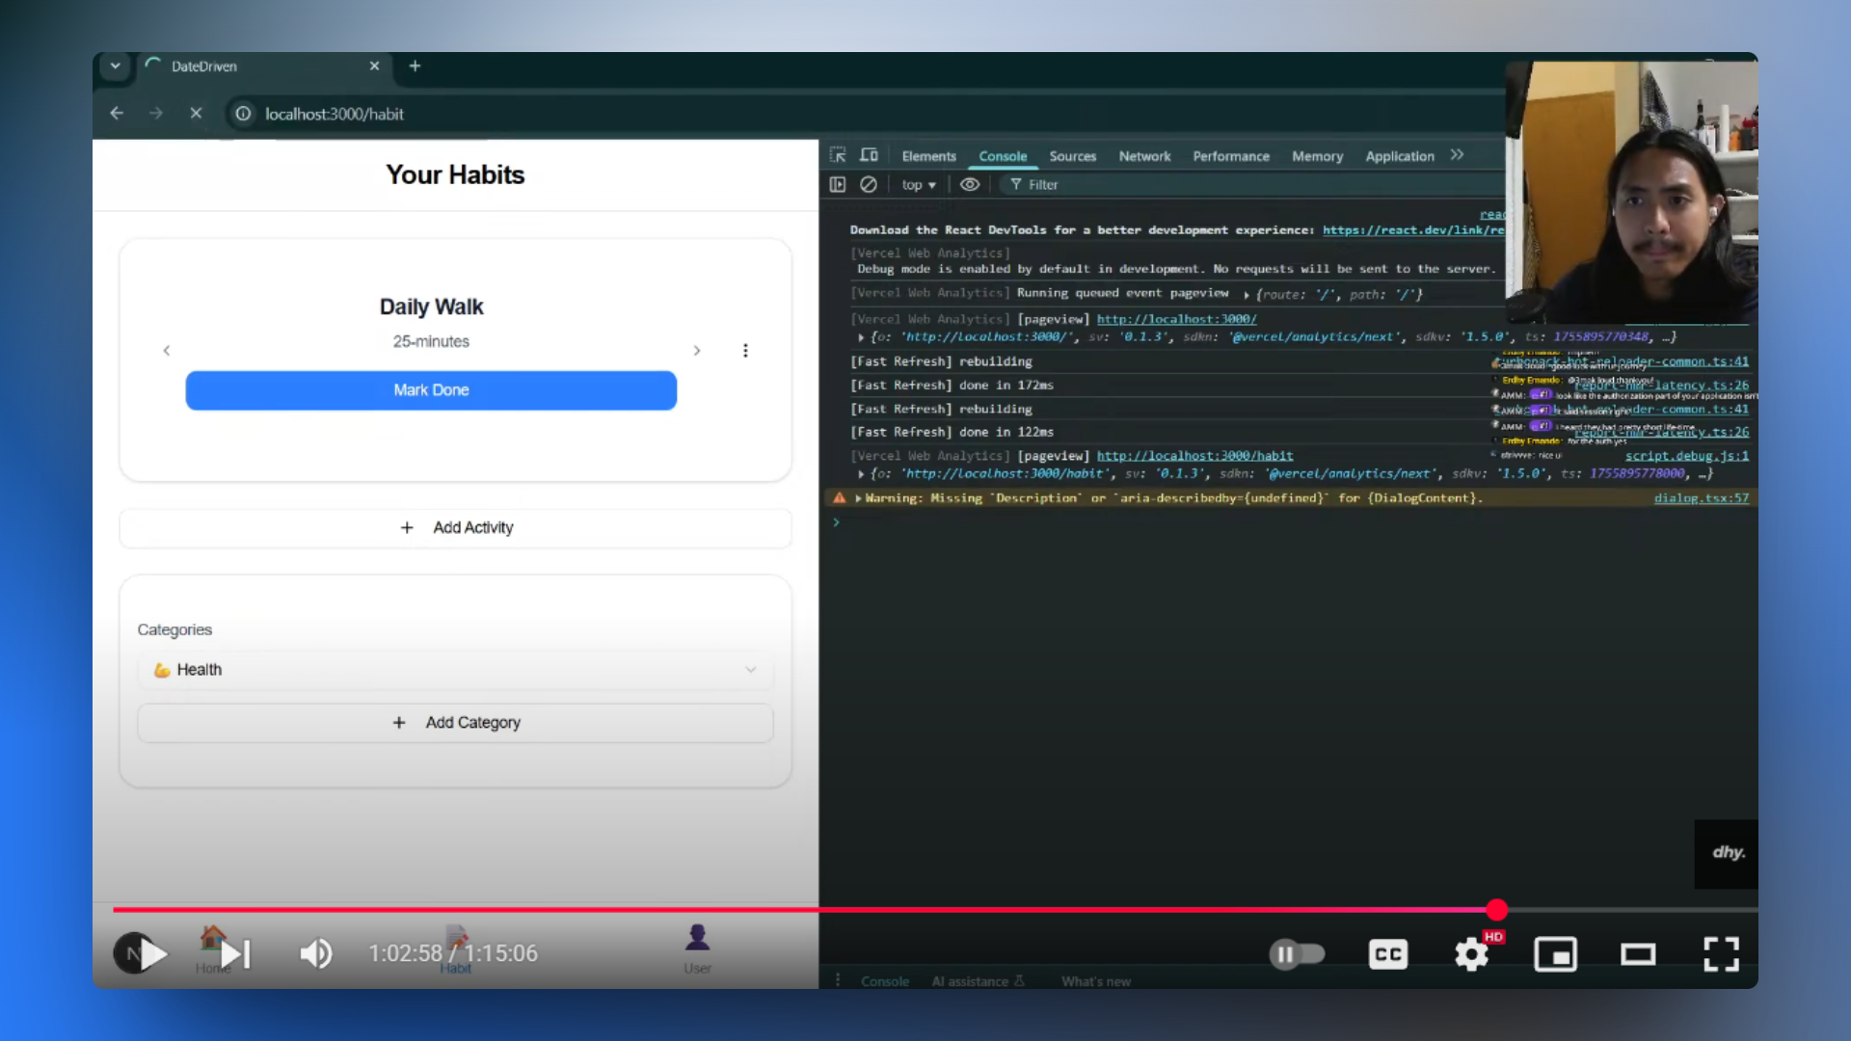Toggle the device toolbar icon
The width and height of the screenshot is (1851, 1041).
869,155
